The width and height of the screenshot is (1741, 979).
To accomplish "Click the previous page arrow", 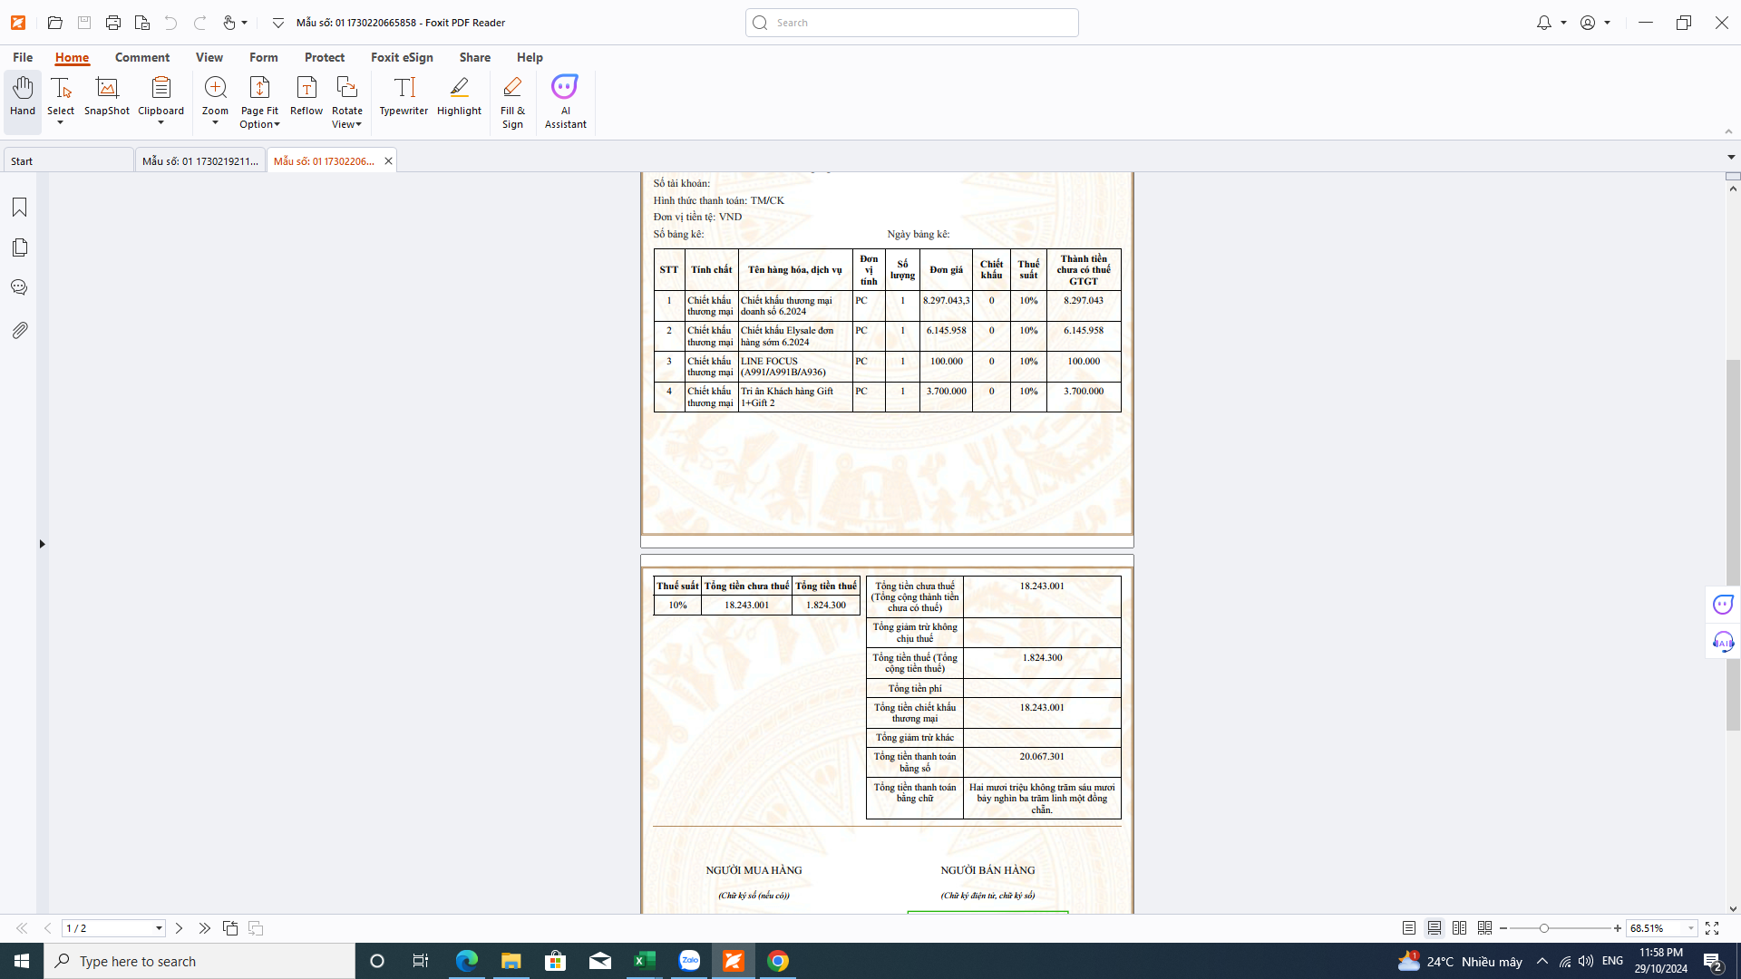I will coord(47,928).
